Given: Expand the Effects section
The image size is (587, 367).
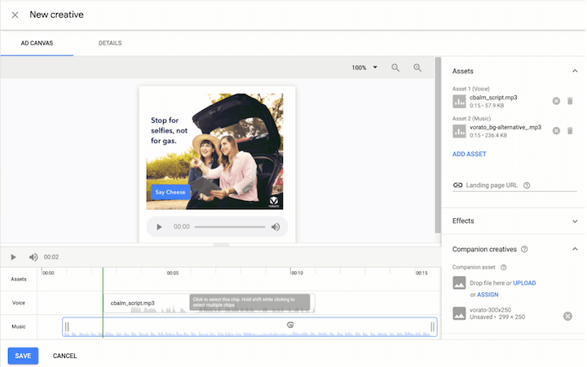Looking at the screenshot, I should coord(575,221).
